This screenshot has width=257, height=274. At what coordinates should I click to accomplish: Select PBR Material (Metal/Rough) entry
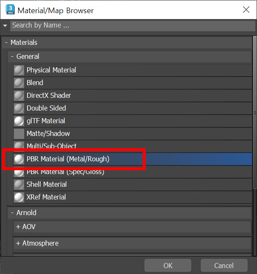(132, 159)
